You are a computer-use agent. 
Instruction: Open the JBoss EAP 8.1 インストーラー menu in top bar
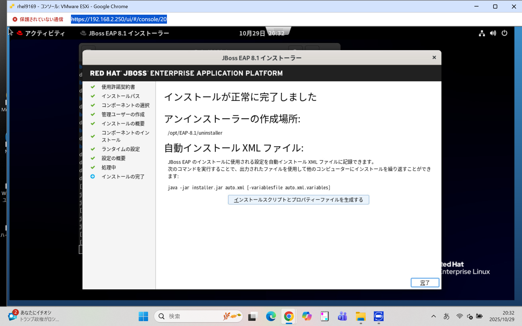tap(125, 33)
